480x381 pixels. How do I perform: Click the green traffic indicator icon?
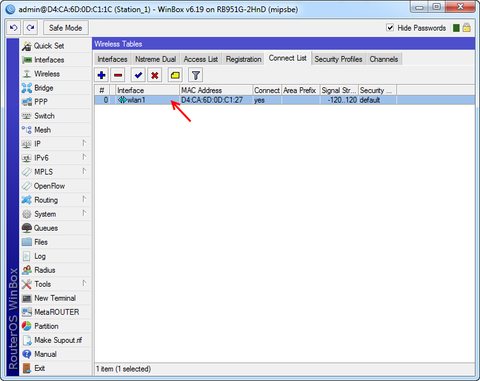click(456, 28)
